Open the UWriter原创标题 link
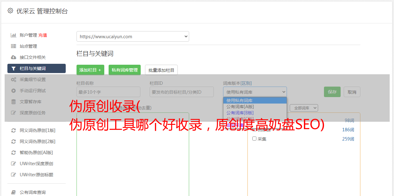 [36, 175]
